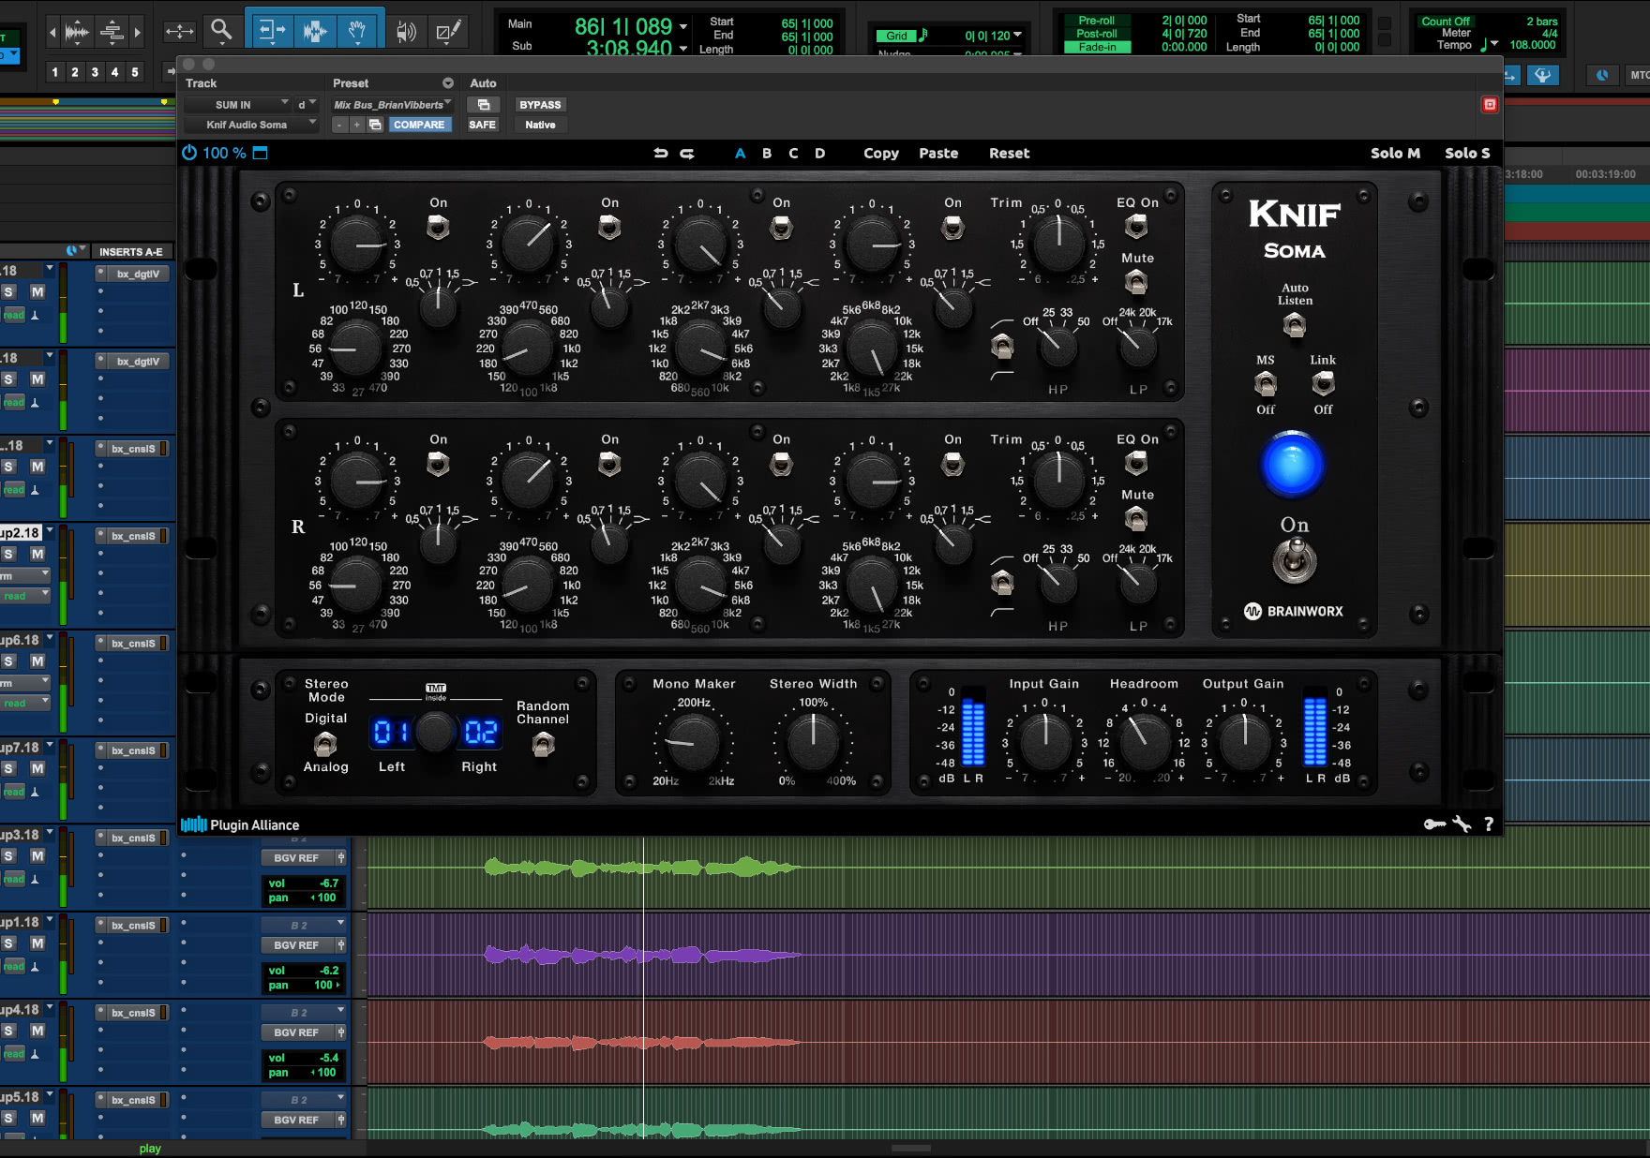1650x1158 pixels.
Task: Click the bx_dgtlV insert on first track
Action: 137,275
